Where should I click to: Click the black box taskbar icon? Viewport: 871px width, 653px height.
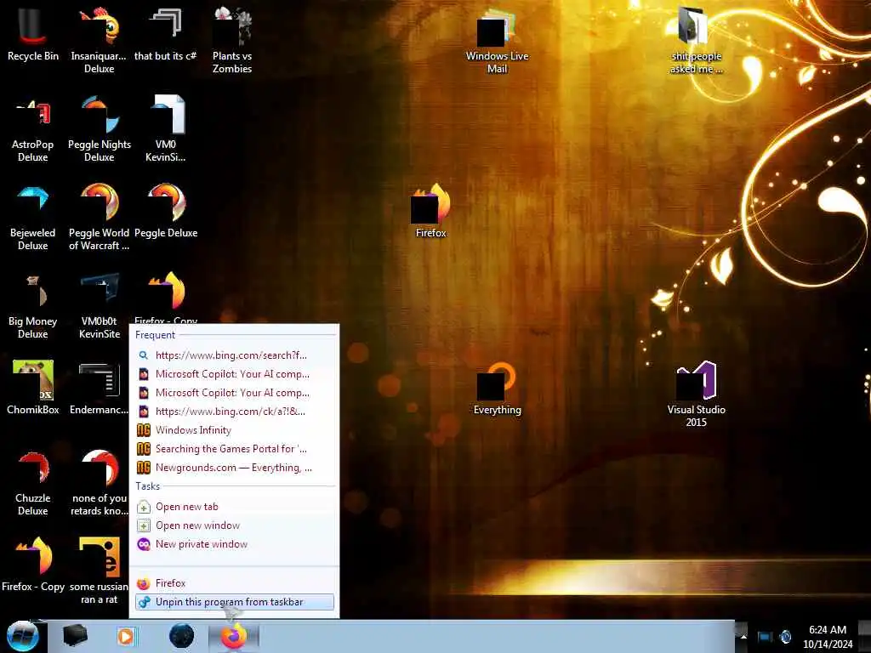click(75, 636)
